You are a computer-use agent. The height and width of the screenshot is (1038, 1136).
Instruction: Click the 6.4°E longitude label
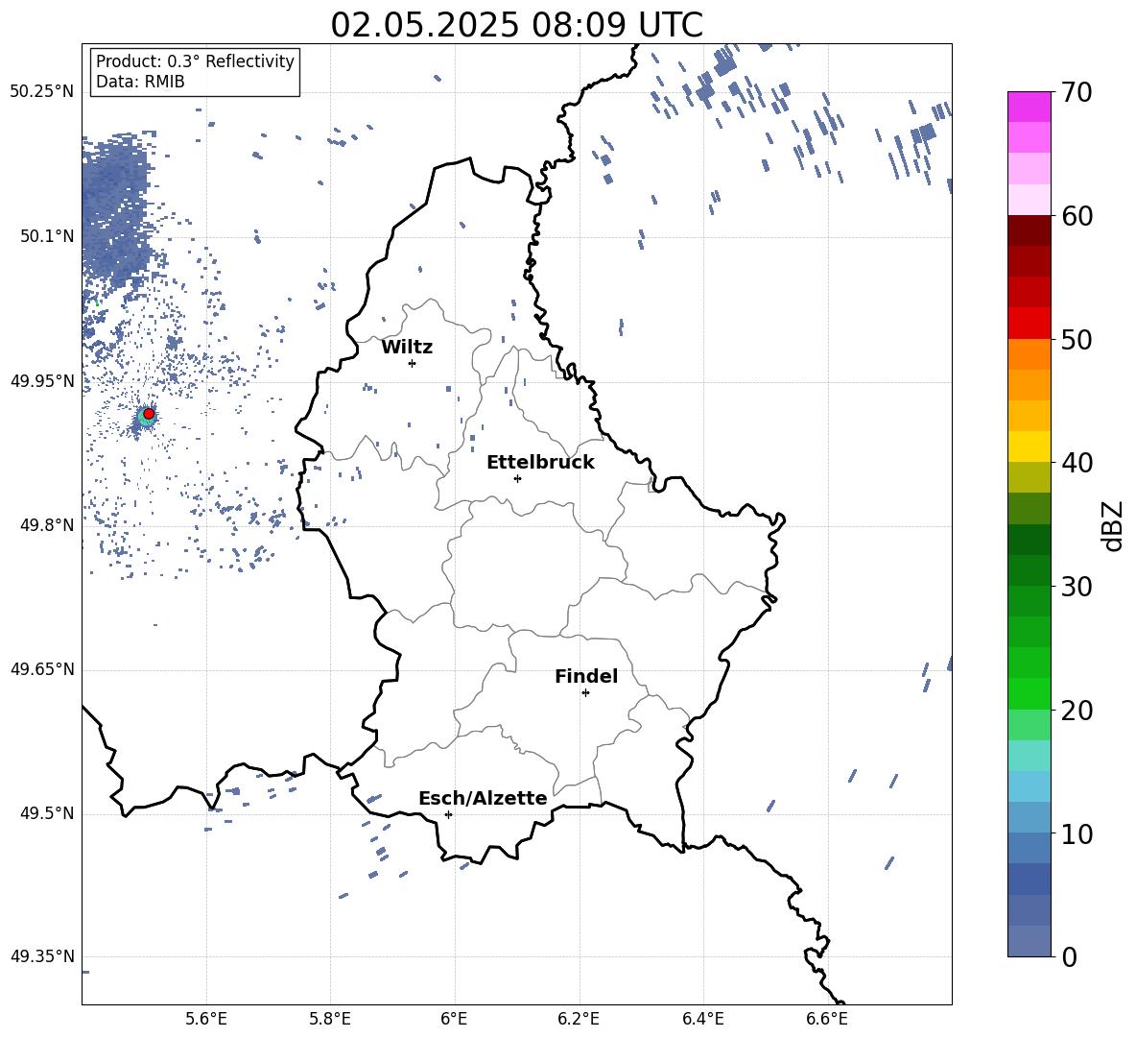pyautogui.click(x=702, y=1019)
